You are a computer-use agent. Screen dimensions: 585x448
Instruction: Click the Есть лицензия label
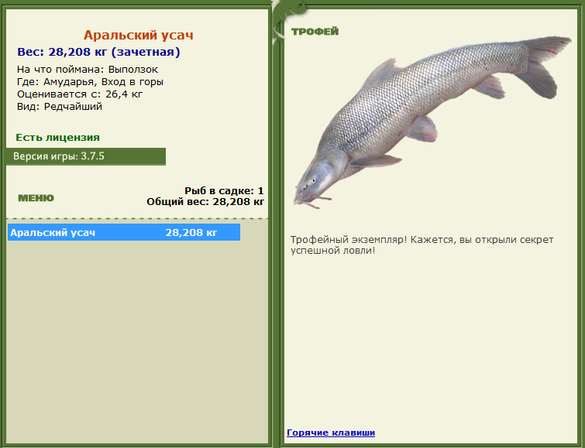click(57, 138)
